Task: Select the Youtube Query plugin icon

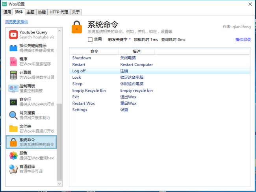Action: (13, 35)
